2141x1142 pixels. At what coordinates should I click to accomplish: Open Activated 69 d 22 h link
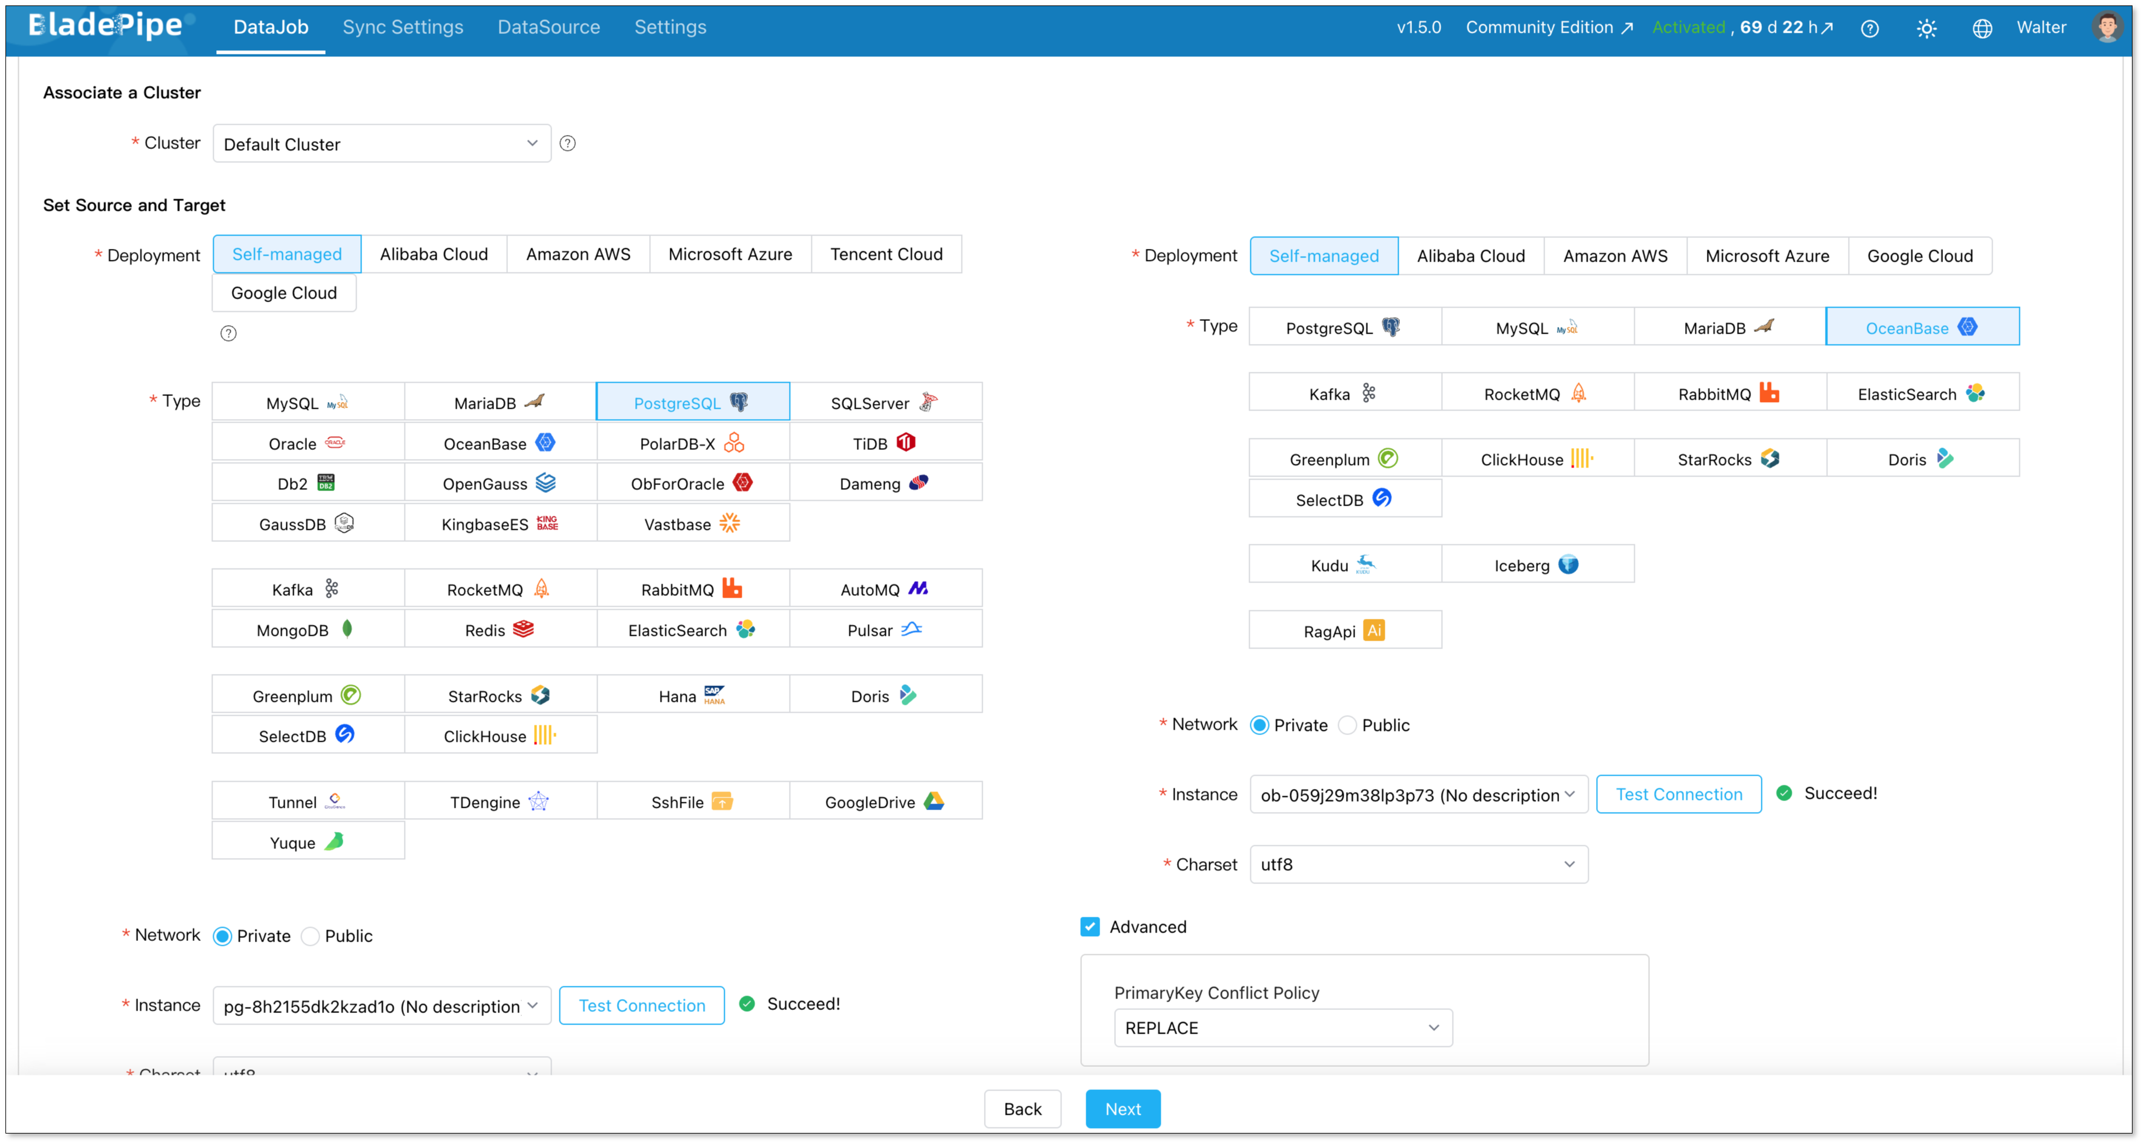click(1742, 27)
